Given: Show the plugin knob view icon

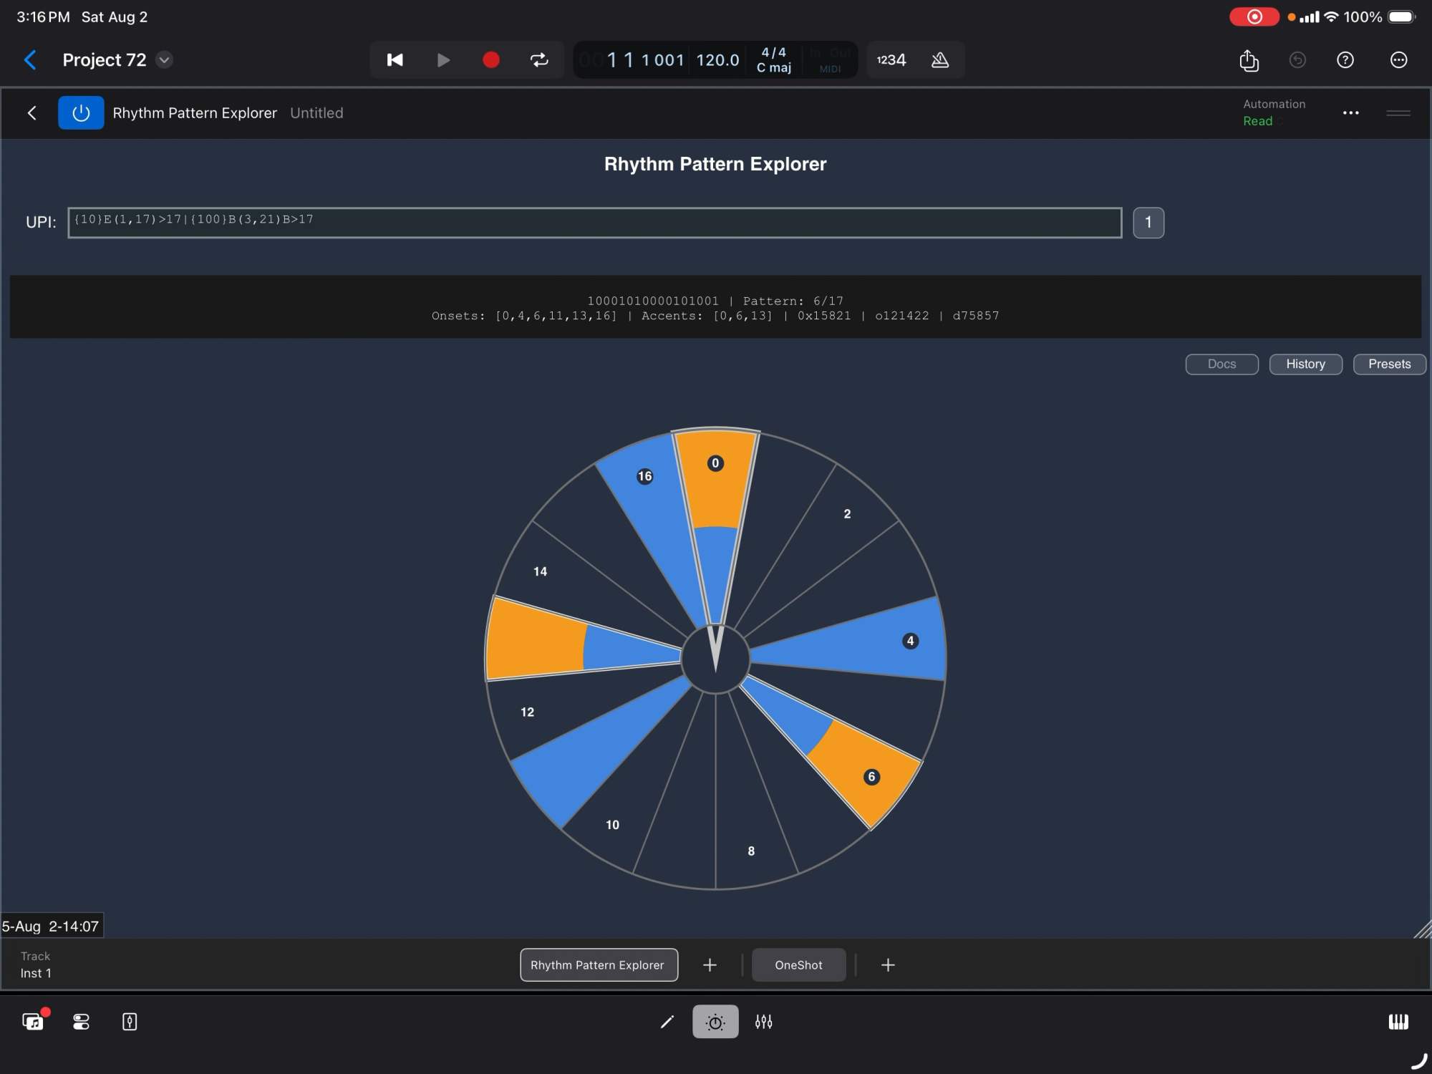Looking at the screenshot, I should point(714,1022).
